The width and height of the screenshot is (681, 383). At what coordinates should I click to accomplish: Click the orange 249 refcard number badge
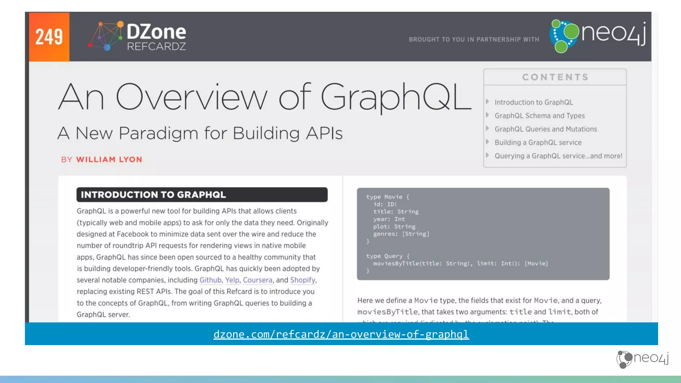click(49, 37)
